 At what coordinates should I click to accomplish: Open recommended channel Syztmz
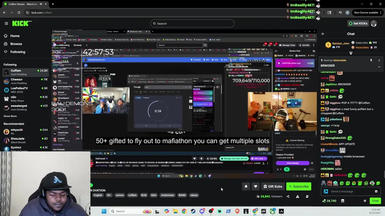(26, 148)
